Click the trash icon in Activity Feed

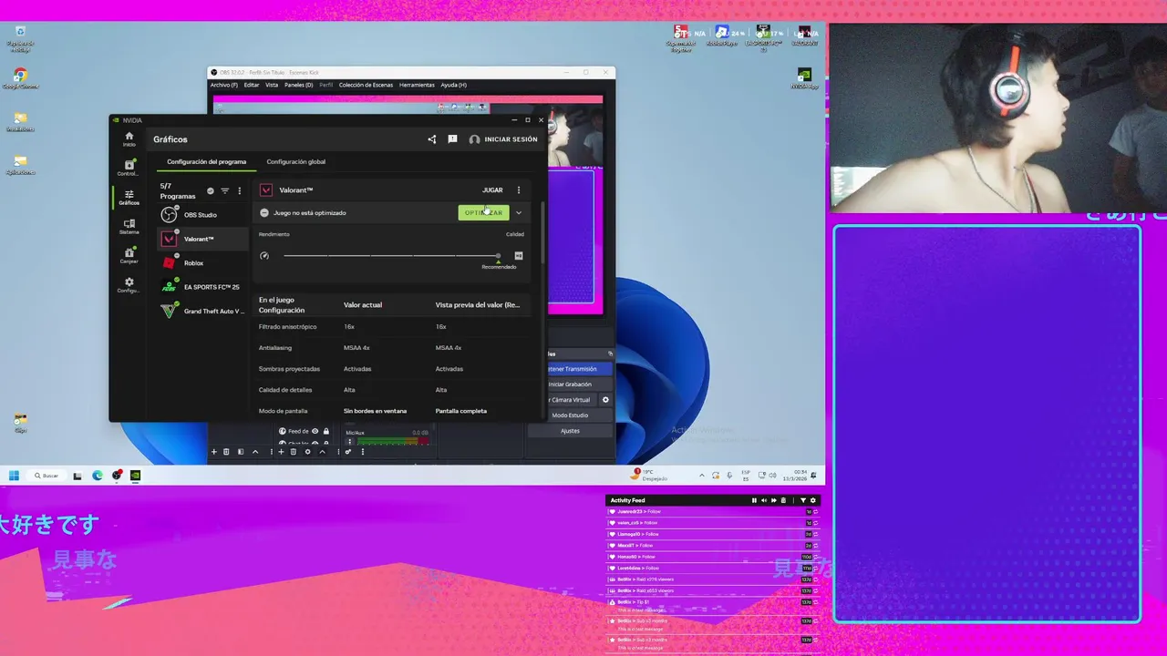click(783, 500)
